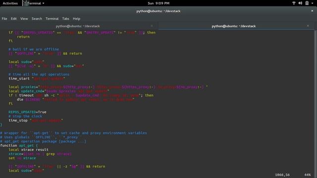Image resolution: width=317 pixels, height=178 pixels.
Task: Close the terminal window
Action: coord(312,11)
